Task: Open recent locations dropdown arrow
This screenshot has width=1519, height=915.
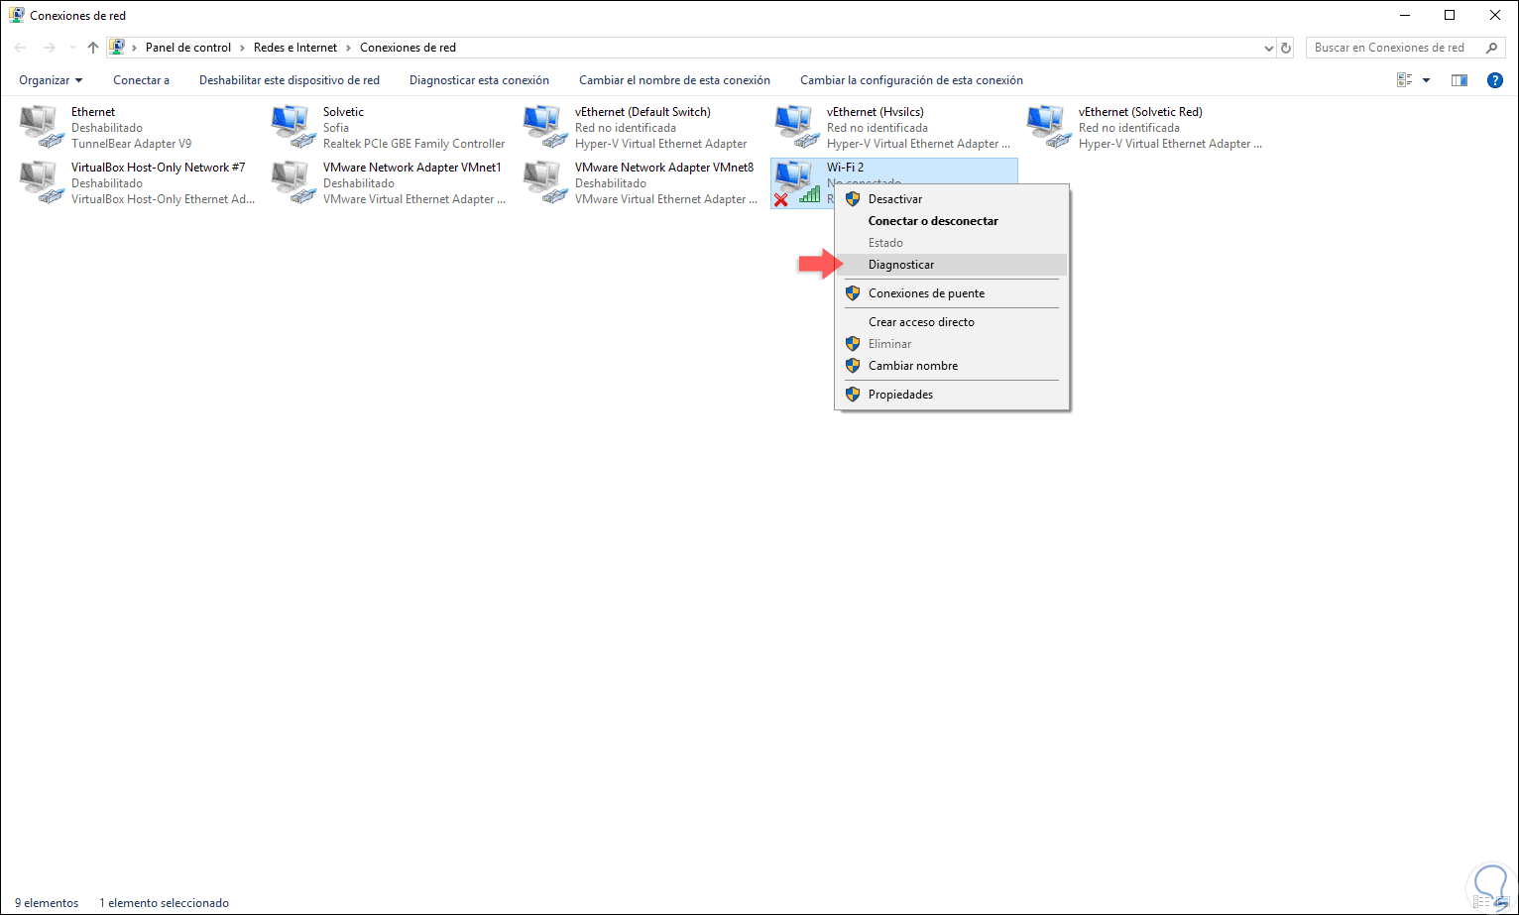Action: (72, 48)
